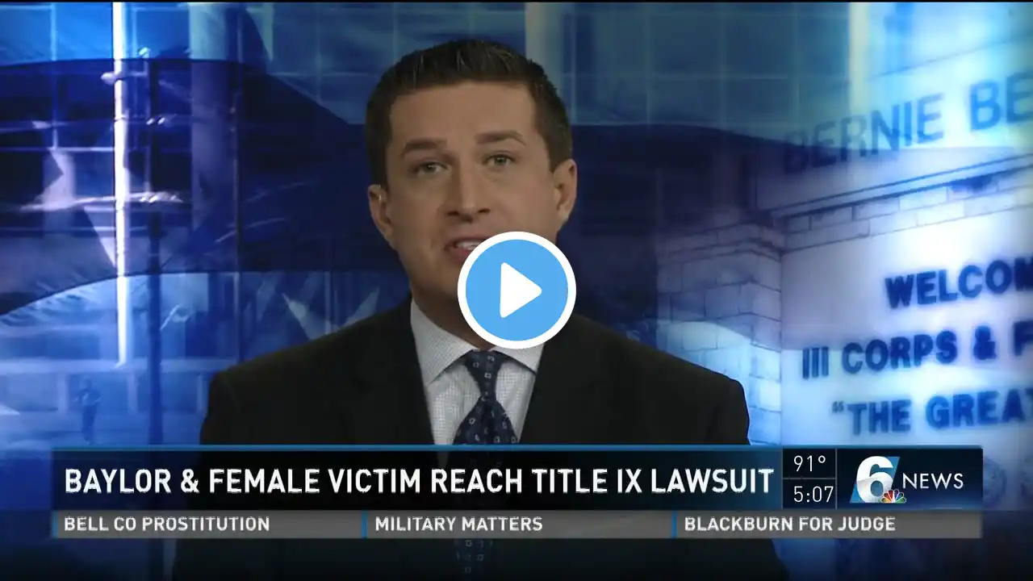
Task: Click the 5:07 time display
Action: click(x=812, y=494)
